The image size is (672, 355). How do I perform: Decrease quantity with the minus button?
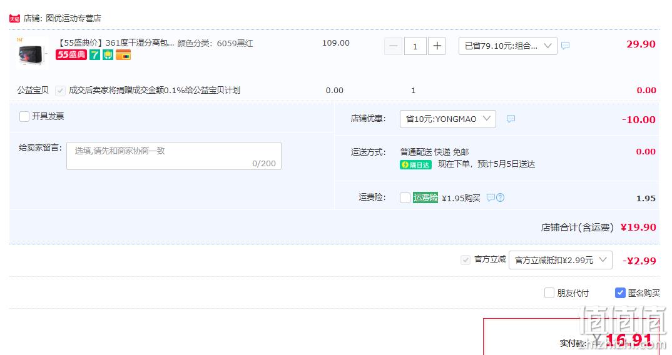[x=394, y=46]
